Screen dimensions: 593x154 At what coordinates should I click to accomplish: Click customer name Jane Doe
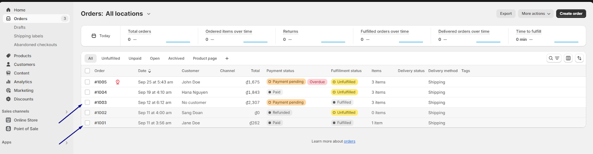(x=191, y=123)
